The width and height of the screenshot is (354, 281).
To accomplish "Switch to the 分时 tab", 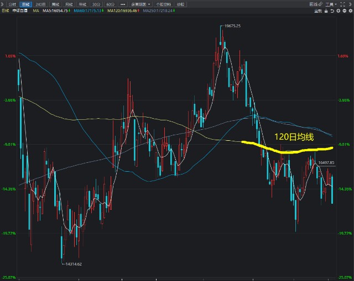I will [x=12, y=4].
